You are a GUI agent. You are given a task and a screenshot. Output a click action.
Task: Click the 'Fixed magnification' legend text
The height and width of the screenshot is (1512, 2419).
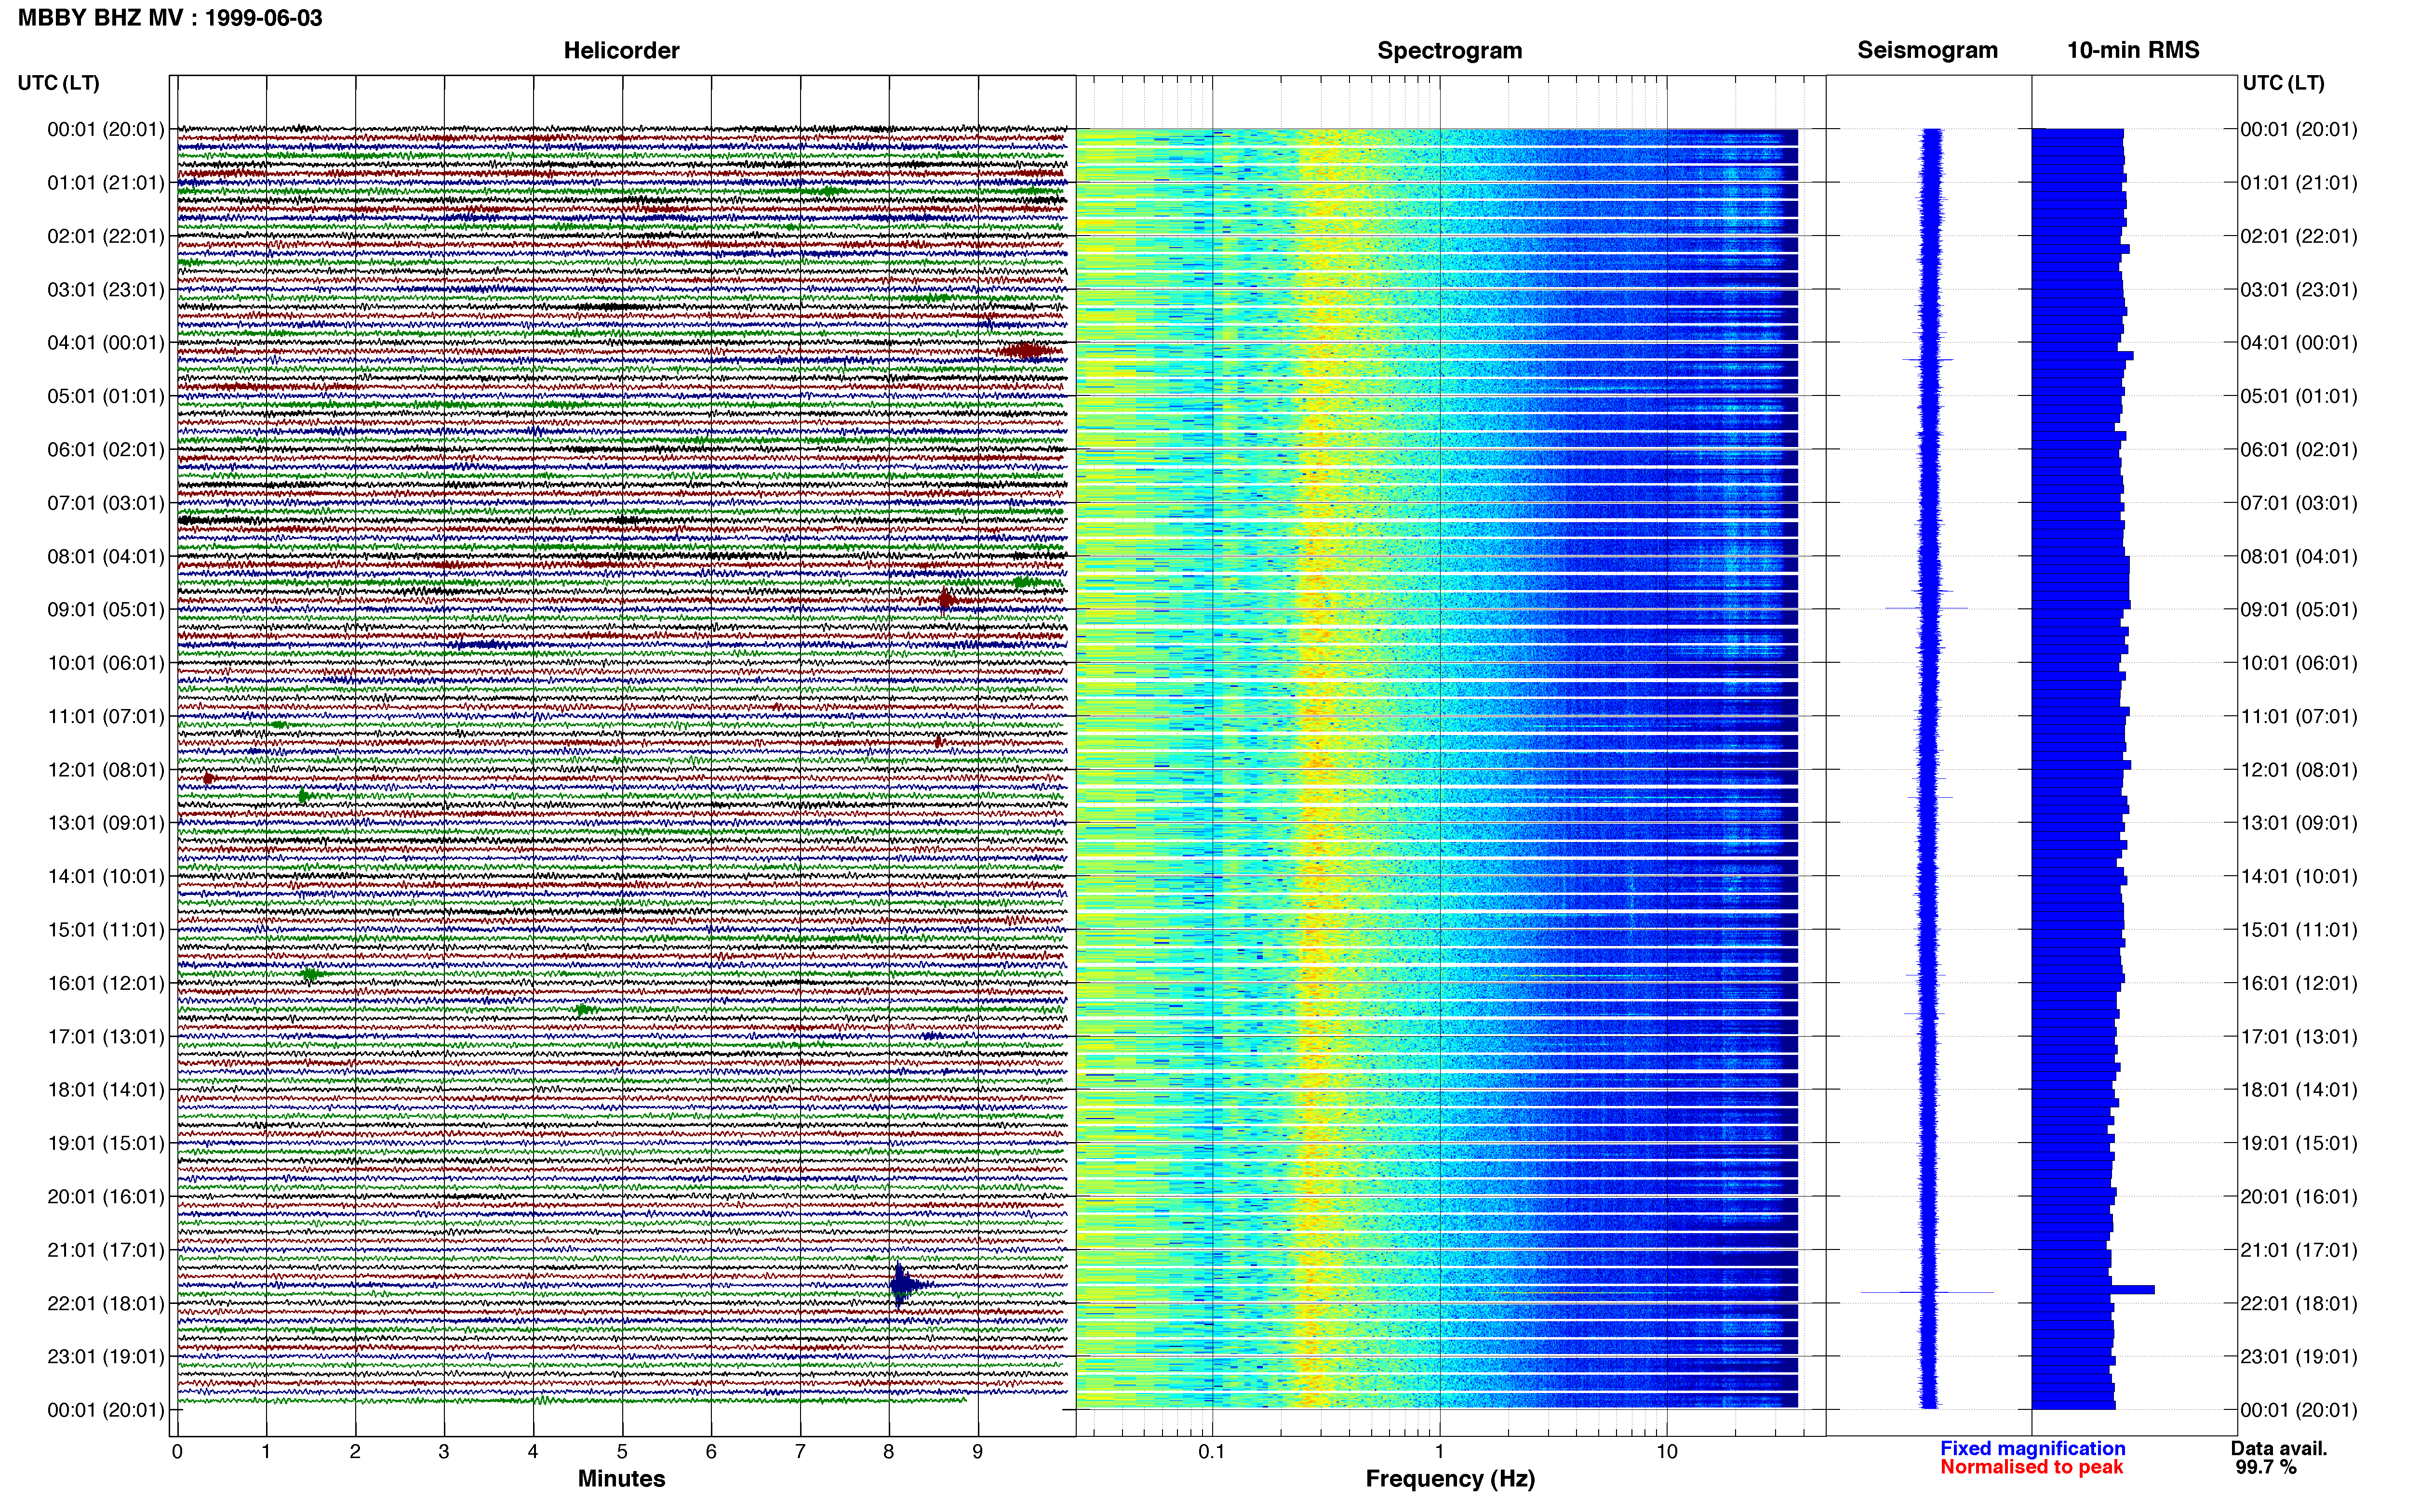point(2032,1448)
